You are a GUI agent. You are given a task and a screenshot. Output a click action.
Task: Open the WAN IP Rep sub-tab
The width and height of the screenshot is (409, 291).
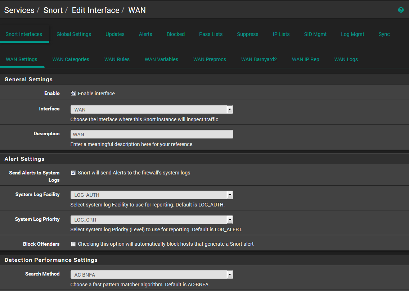tap(305, 59)
